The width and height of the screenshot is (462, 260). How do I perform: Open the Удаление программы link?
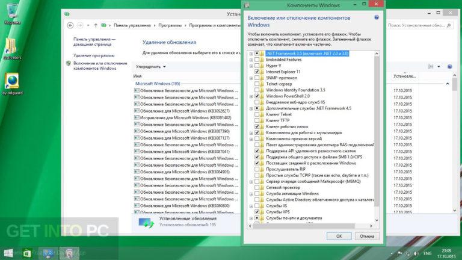(94, 55)
